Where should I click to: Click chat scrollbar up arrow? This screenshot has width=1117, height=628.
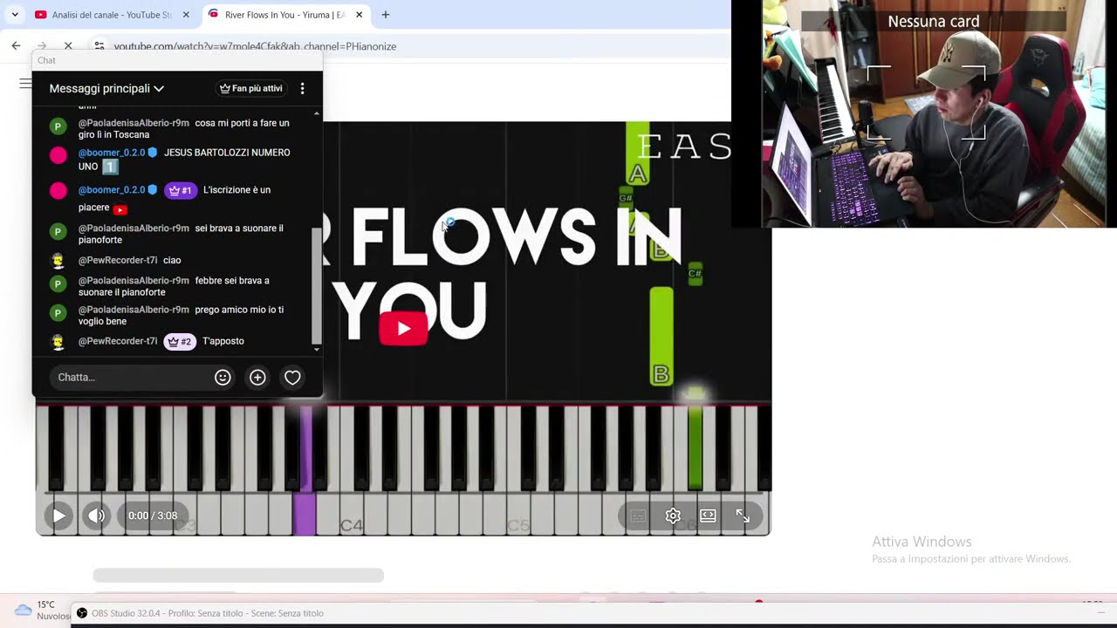pyautogui.click(x=316, y=113)
